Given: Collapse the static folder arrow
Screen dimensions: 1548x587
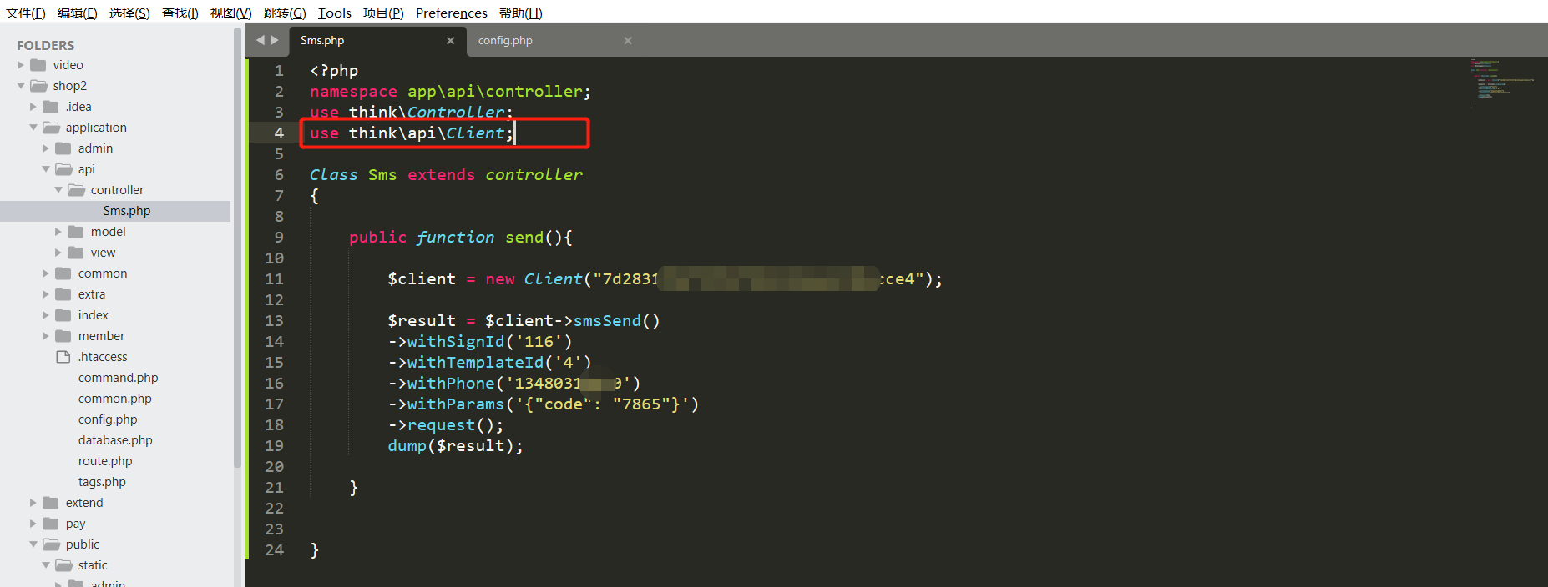Looking at the screenshot, I should (46, 565).
